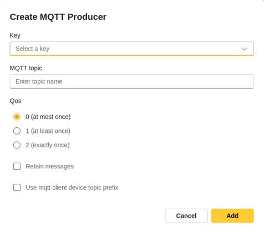Screen dimensions: 264x233
Task: Select the '0 (at most once)' radio button
Action: [x=17, y=117]
